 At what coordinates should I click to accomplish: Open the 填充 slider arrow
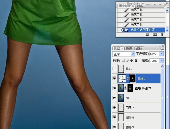[161, 61]
